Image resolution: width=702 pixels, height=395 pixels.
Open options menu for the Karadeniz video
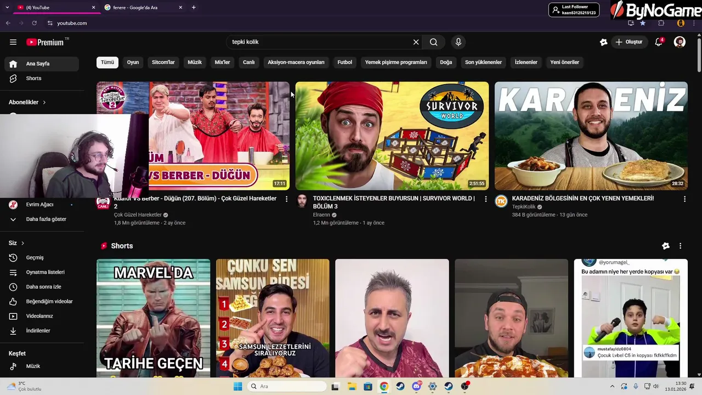[684, 199]
